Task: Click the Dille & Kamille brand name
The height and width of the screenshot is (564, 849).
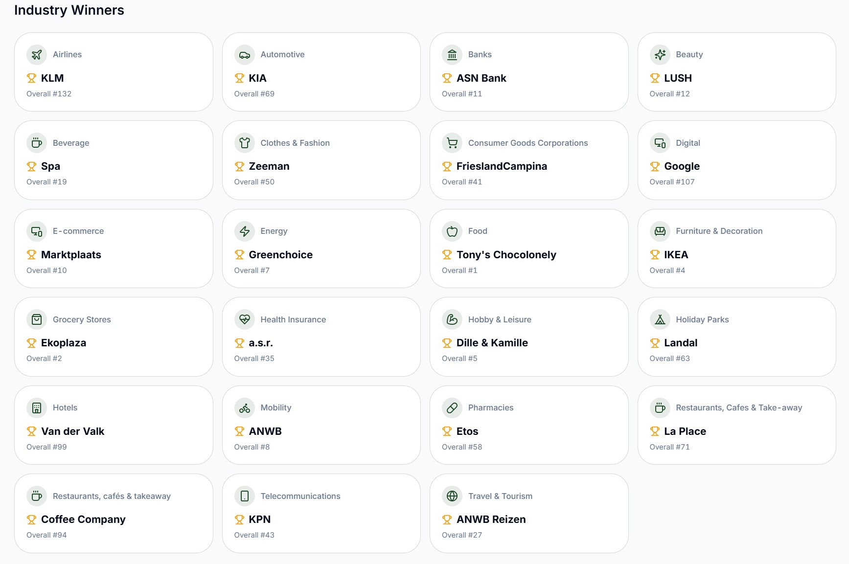Action: pyautogui.click(x=492, y=343)
